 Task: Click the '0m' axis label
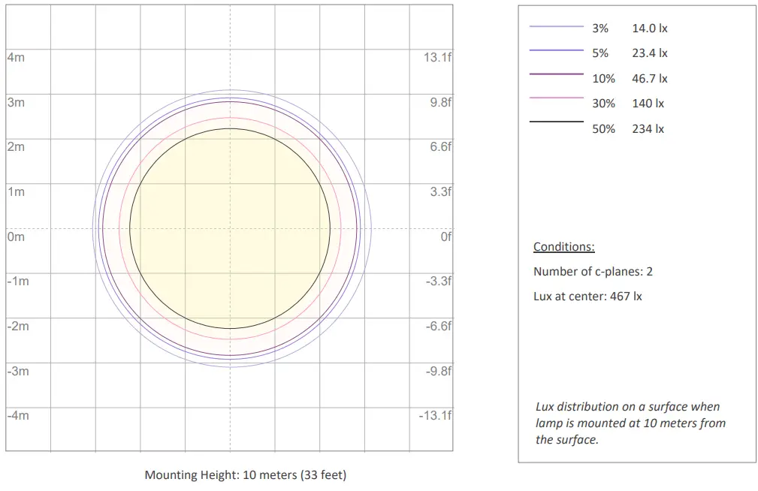point(16,236)
